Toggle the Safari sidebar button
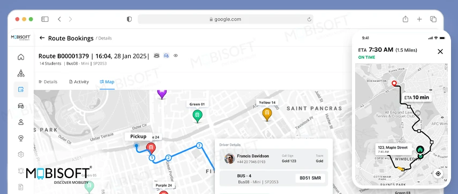 coord(45,19)
